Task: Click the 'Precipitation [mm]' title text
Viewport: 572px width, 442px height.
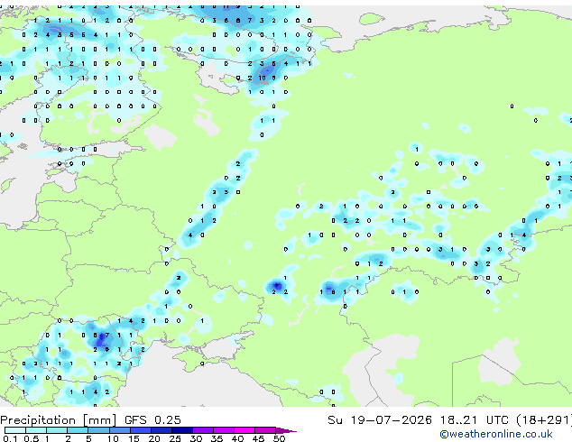Action: coord(59,420)
